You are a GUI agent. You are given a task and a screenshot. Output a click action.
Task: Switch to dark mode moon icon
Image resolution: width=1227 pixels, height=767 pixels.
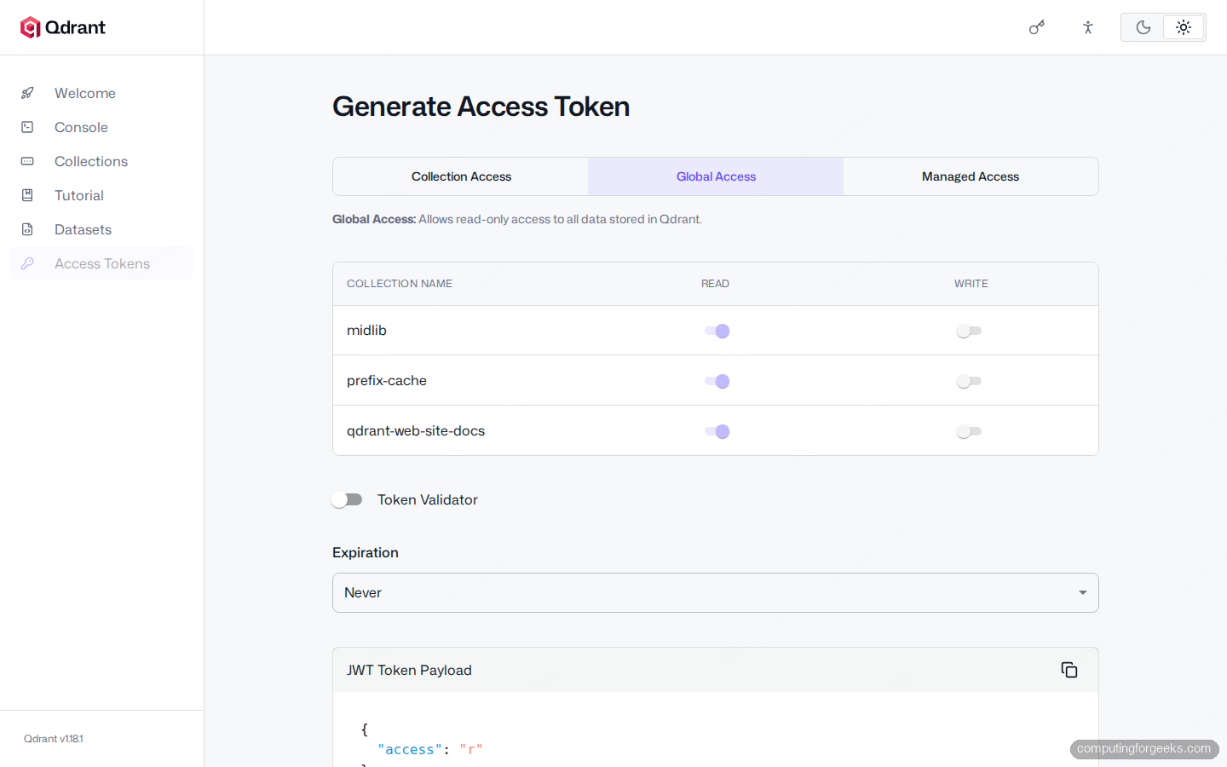[1143, 27]
